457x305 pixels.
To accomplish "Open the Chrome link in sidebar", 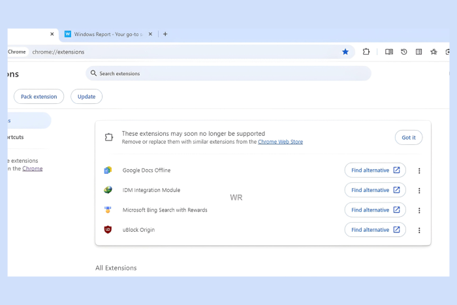I will point(33,169).
